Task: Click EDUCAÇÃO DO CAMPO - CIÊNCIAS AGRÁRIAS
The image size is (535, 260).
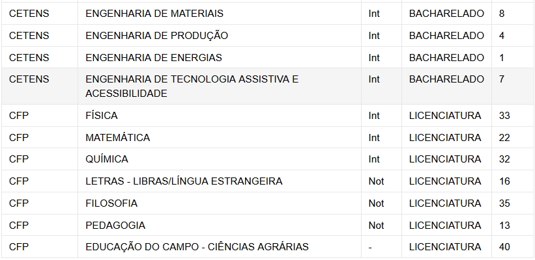Action: (197, 247)
